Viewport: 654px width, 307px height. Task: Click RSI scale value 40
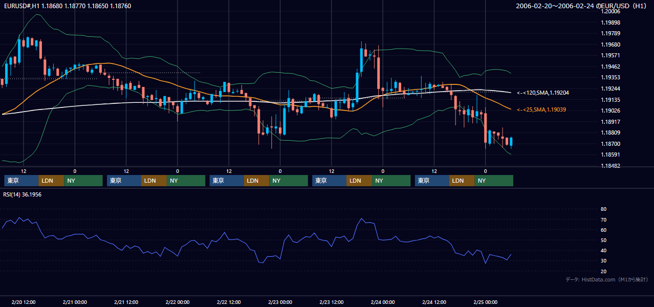[x=603, y=250]
